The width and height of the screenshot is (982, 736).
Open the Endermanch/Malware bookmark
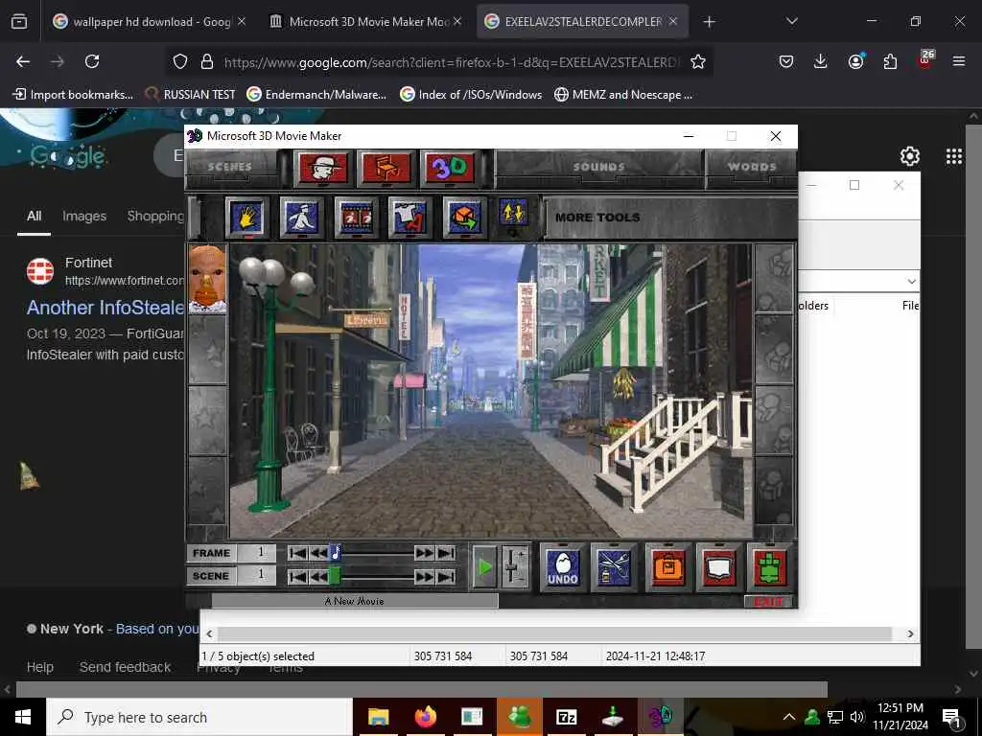[316, 95]
